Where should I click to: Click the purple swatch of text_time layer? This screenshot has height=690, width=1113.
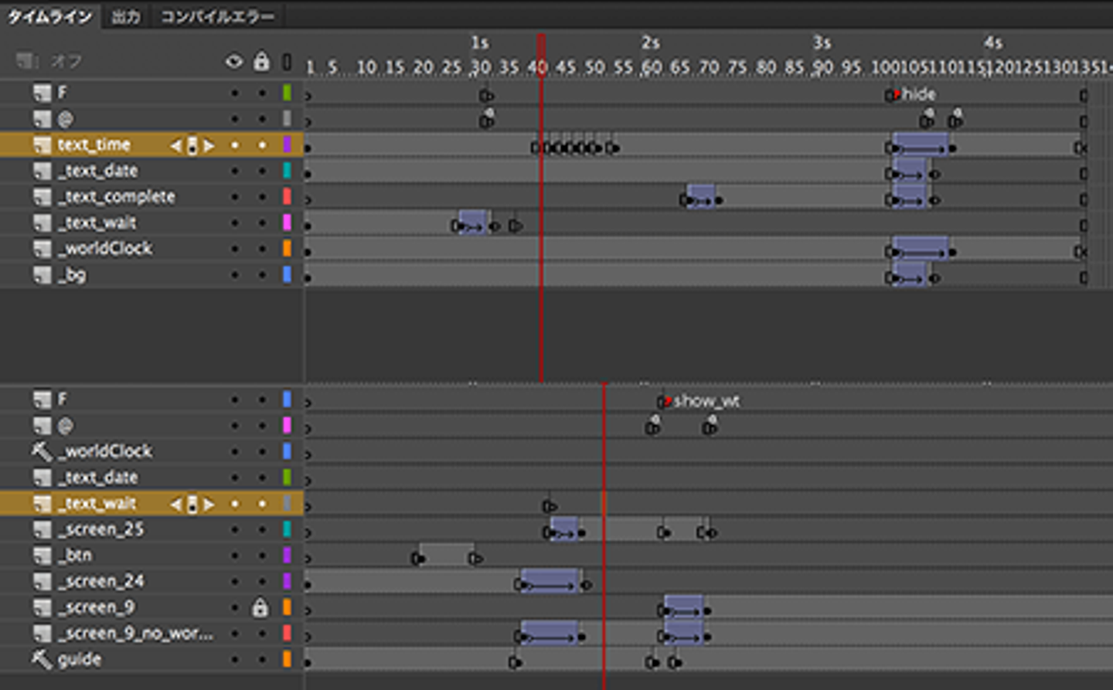point(287,144)
